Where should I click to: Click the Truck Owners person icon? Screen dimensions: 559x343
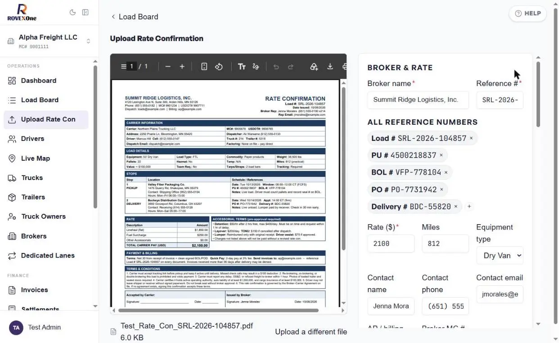coord(12,217)
